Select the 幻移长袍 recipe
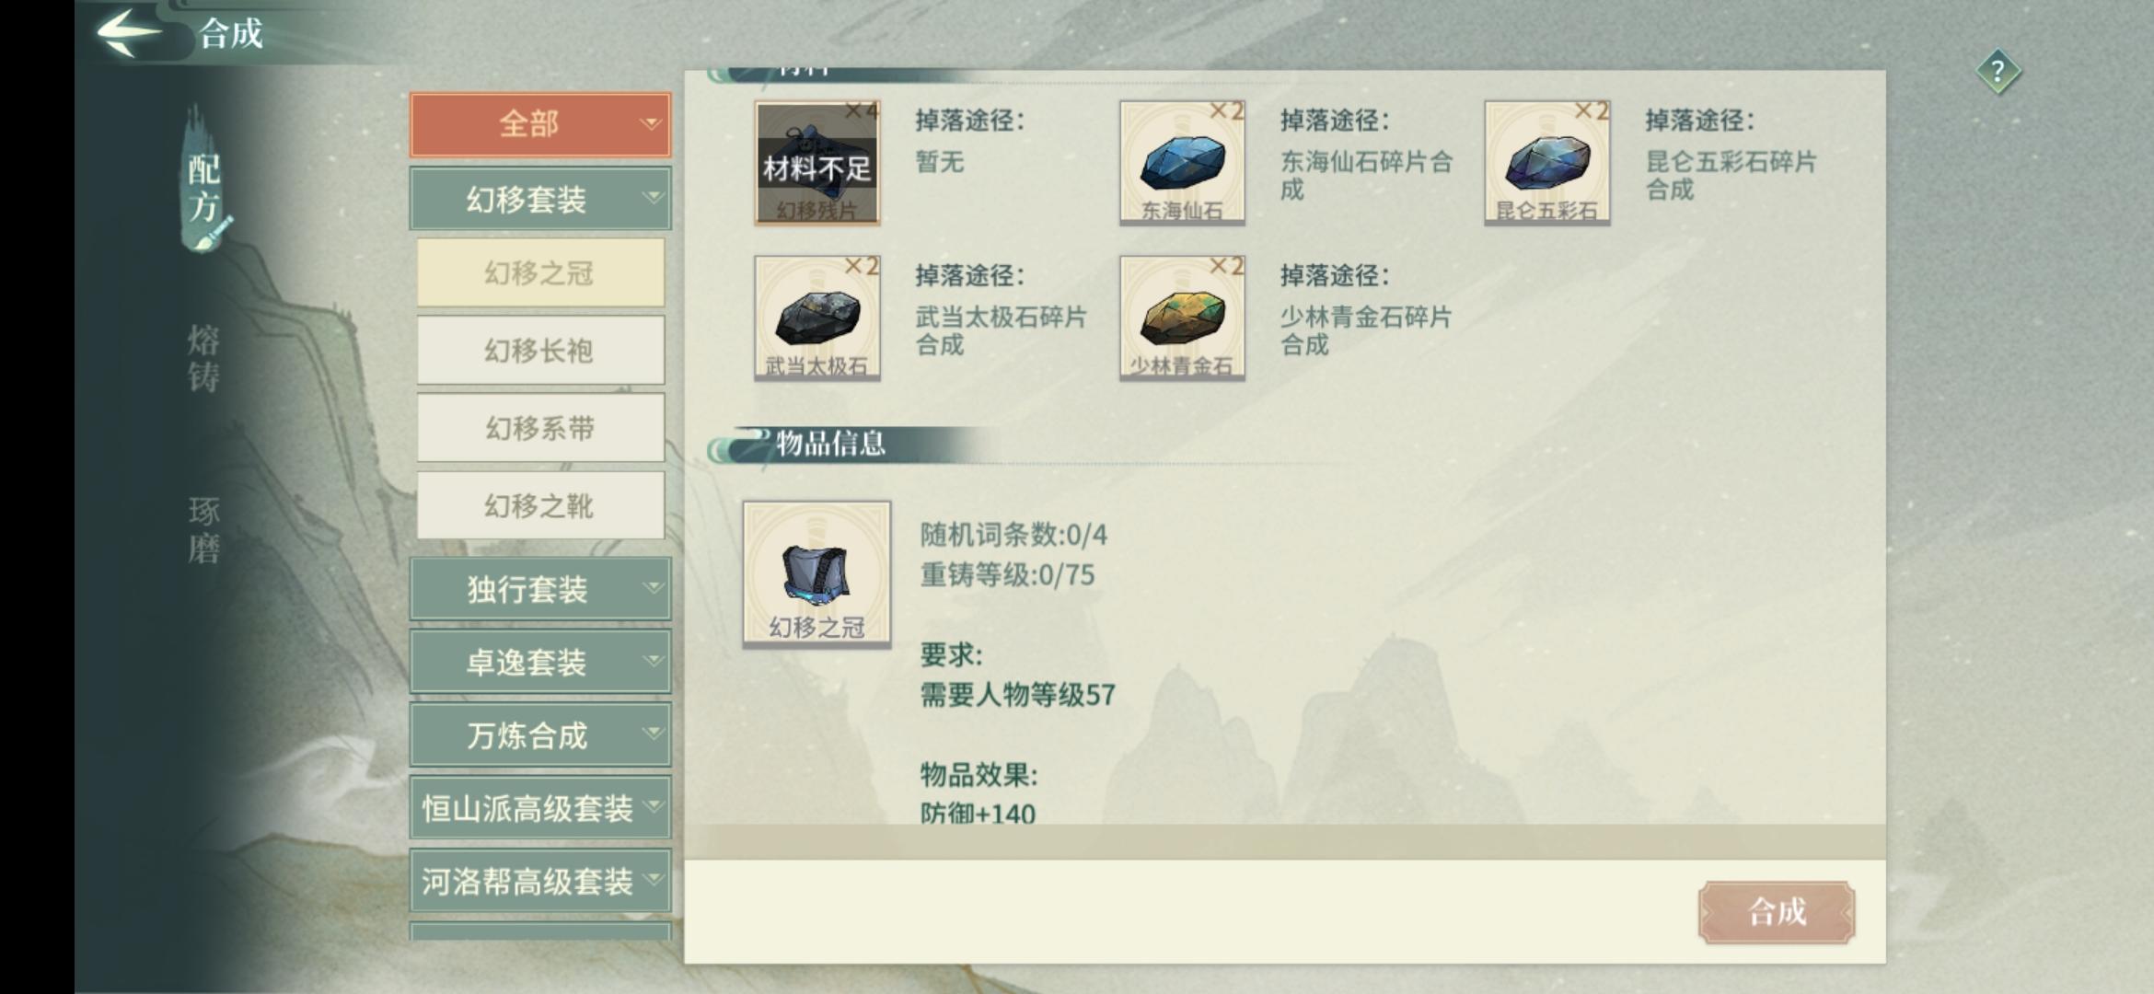The width and height of the screenshot is (2154, 994). (x=540, y=351)
